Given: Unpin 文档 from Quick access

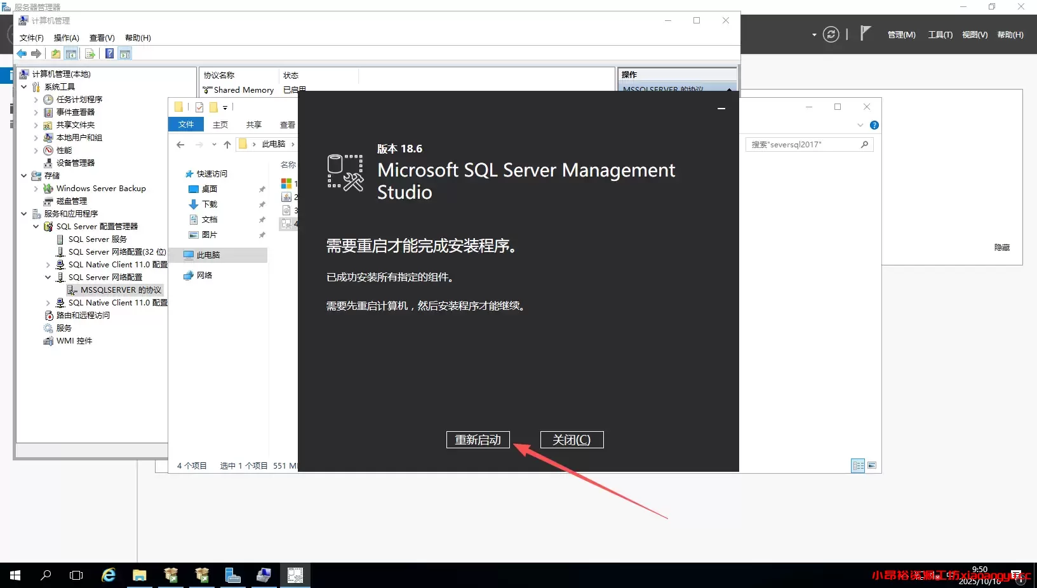Looking at the screenshot, I should tap(261, 219).
